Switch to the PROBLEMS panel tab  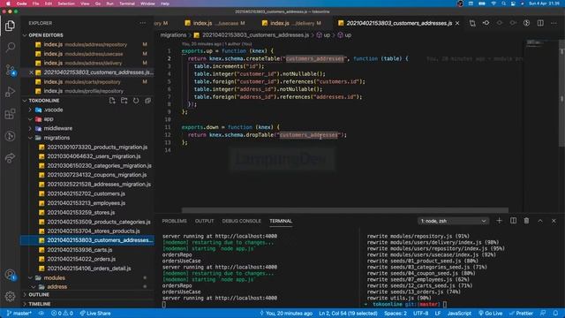tap(175, 221)
